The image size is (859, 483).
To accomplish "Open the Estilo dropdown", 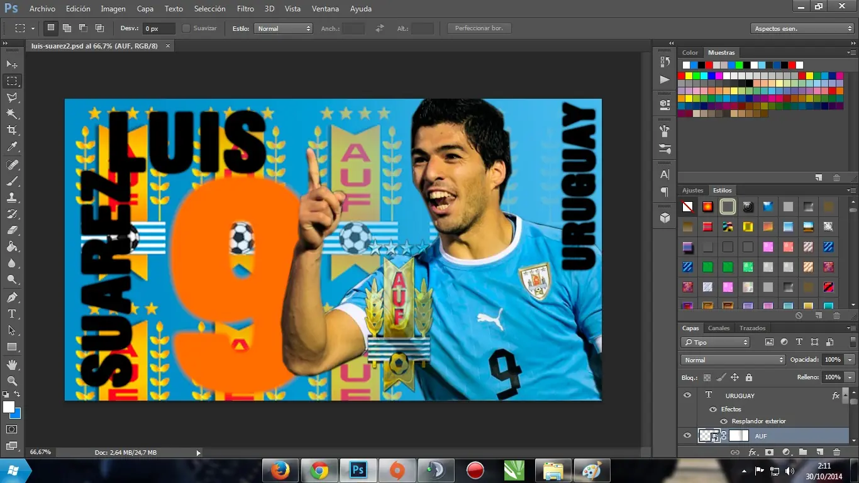I will (283, 28).
